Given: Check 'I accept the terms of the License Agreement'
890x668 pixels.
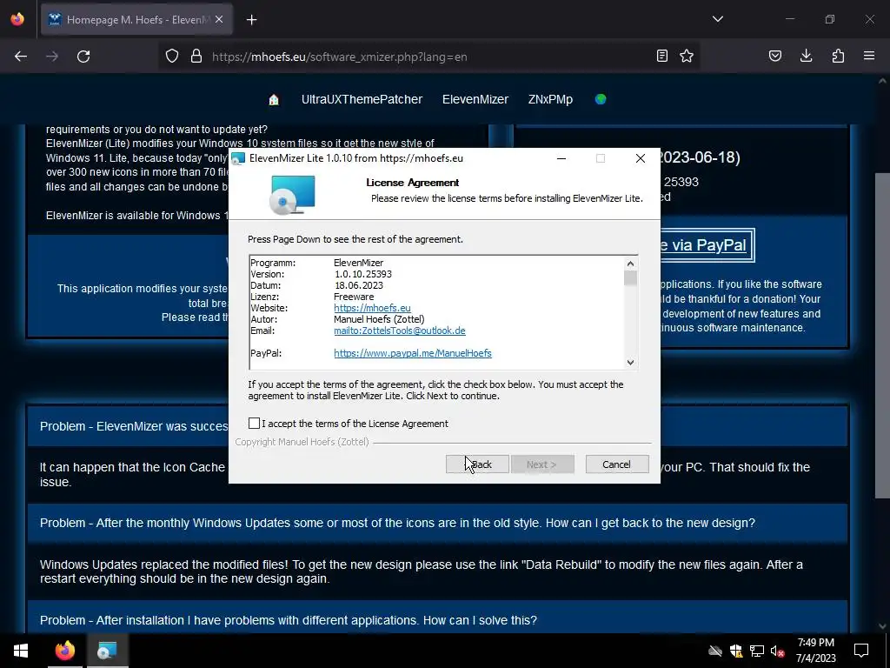Looking at the screenshot, I should 254,424.
